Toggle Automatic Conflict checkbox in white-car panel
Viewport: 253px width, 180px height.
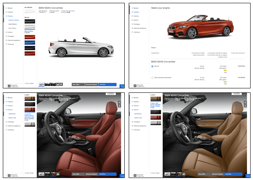6,86
